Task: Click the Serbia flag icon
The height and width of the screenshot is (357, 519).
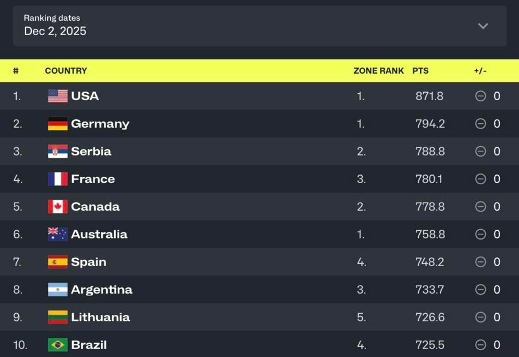Action: click(58, 151)
